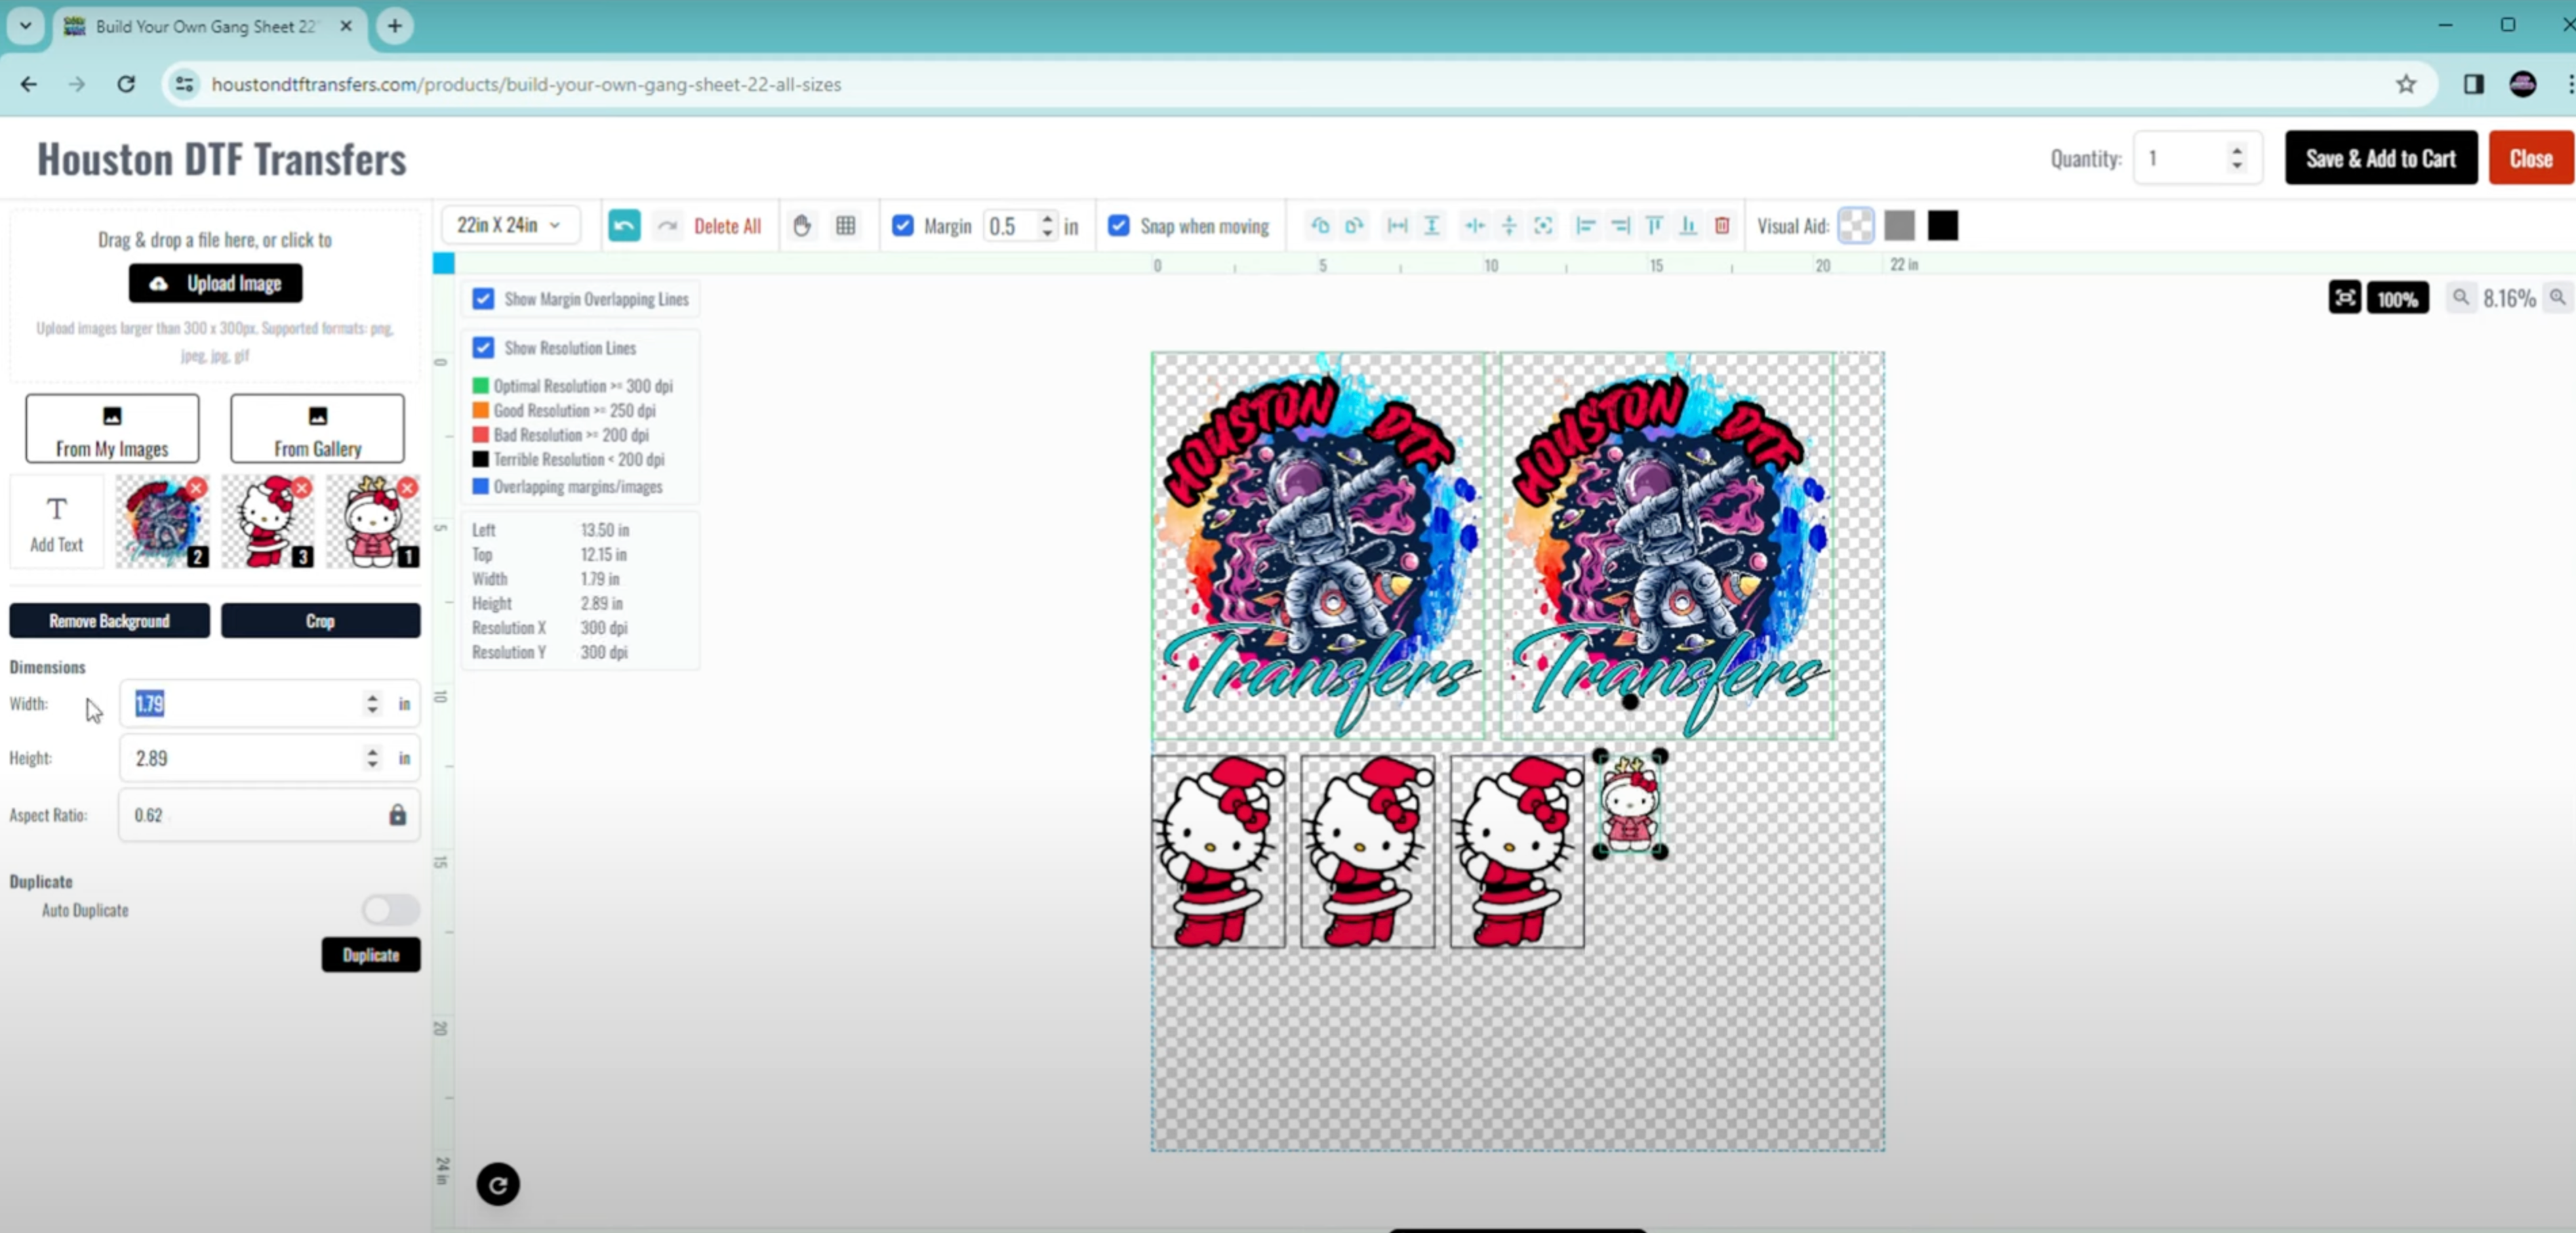Remove the Santa Hello Kitty thumbnail via red X

pyautogui.click(x=301, y=488)
